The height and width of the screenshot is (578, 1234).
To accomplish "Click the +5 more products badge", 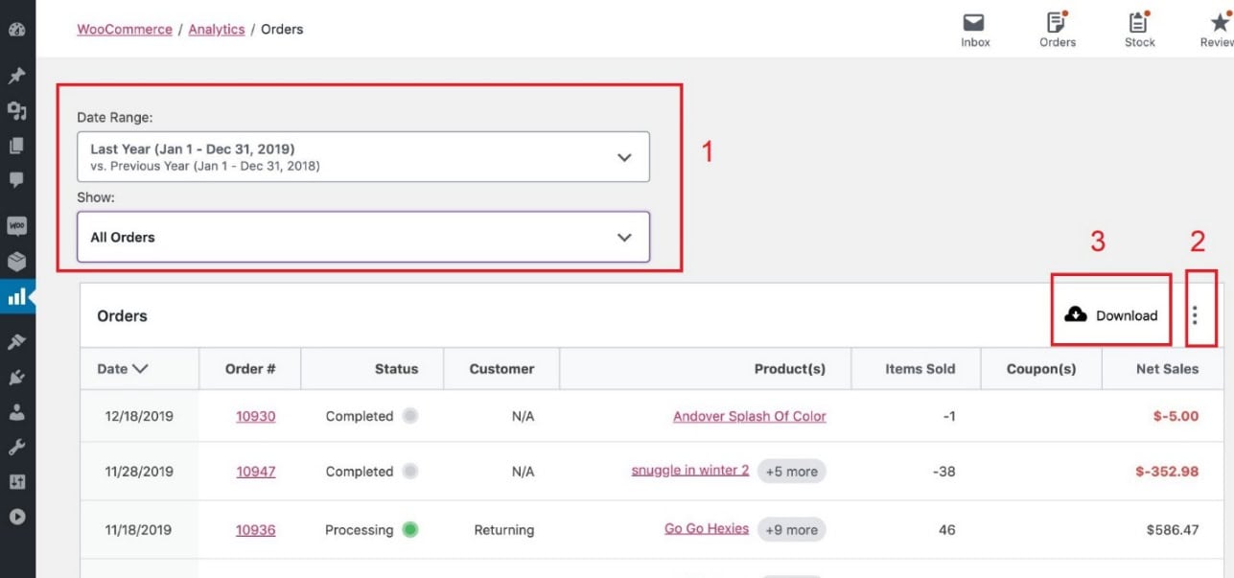I will point(792,471).
